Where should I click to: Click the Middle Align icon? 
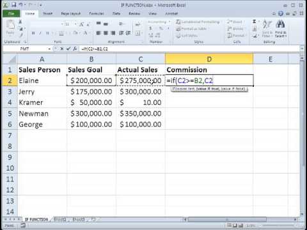point(106,24)
